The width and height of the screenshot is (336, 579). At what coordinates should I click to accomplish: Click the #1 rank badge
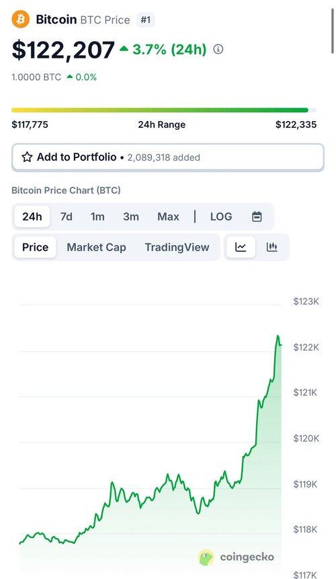point(146,20)
